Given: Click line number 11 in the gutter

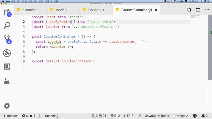Looking at the screenshot, I should click(23, 66).
